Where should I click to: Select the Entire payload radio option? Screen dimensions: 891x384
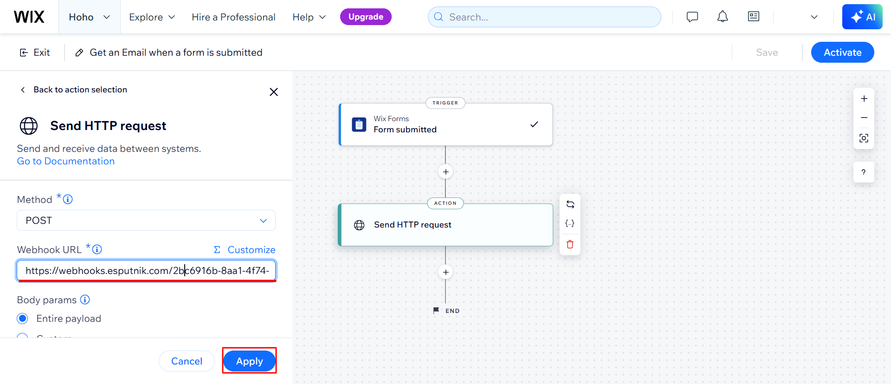22,319
